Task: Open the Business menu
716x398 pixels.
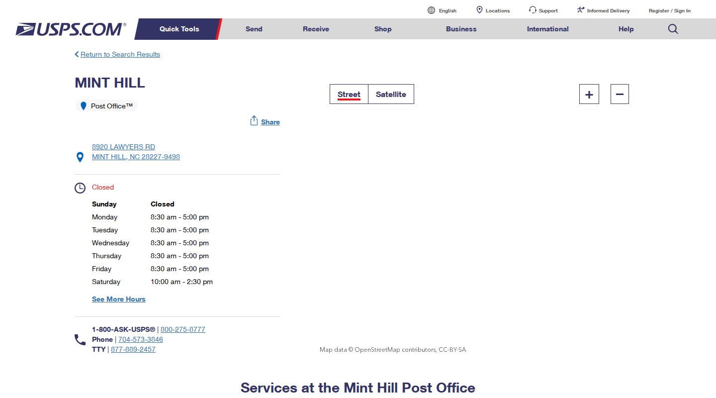Action: click(461, 29)
